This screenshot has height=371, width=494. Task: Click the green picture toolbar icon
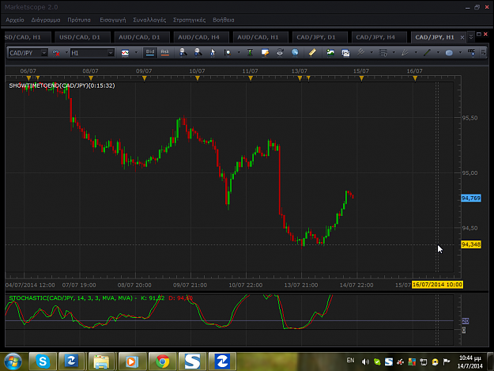(x=330, y=52)
